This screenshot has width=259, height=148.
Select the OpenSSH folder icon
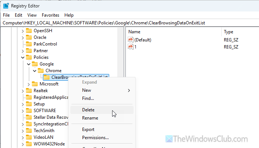click(29, 31)
